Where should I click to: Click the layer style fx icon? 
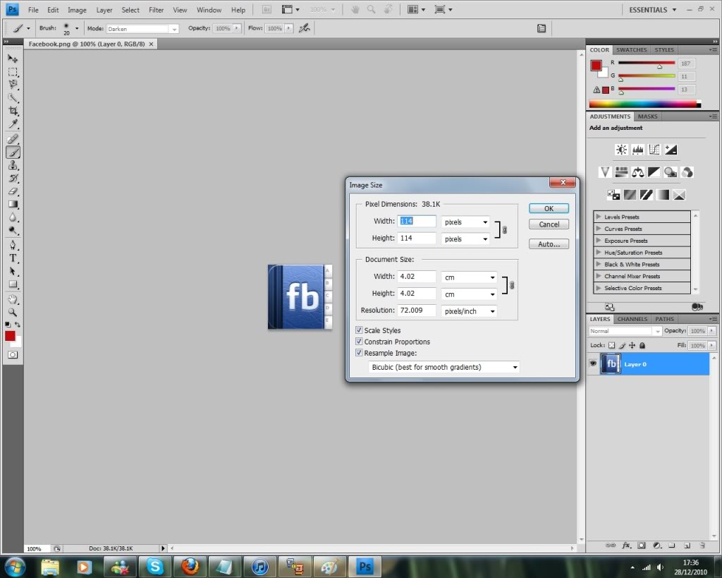(625, 546)
